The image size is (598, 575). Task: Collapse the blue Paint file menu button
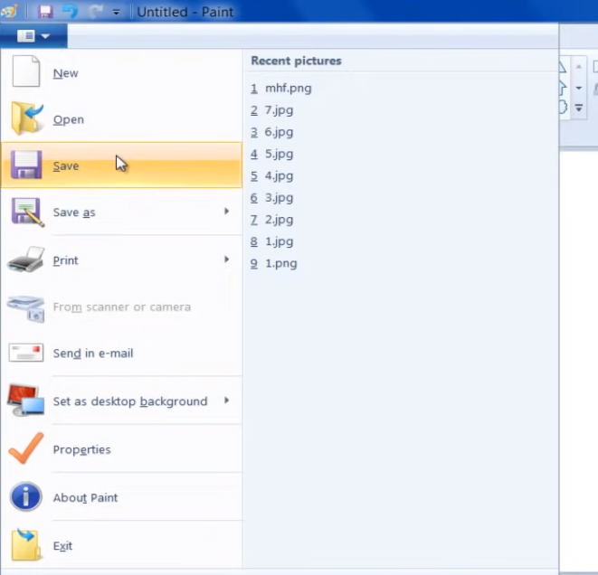(33, 36)
